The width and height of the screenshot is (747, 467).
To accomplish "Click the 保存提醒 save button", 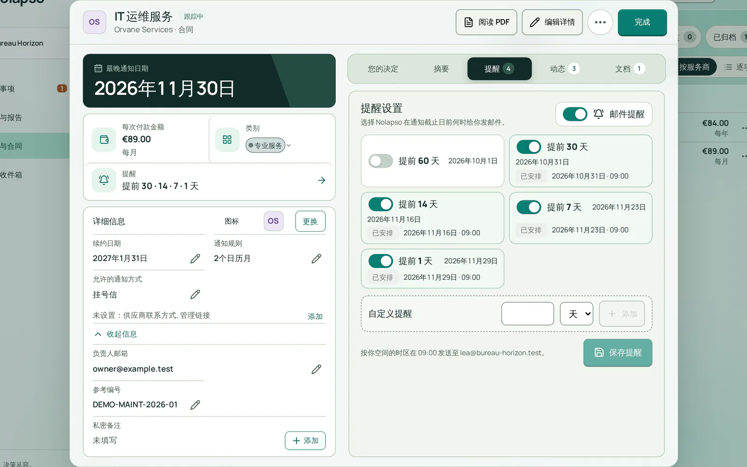I will coord(618,353).
